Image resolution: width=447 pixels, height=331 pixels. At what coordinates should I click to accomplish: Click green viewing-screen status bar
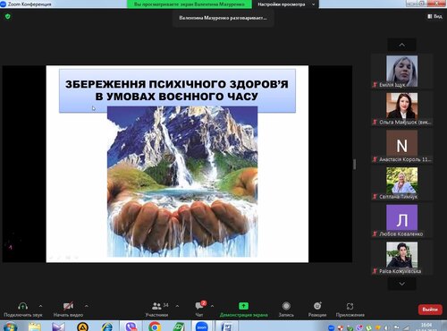[x=190, y=4]
